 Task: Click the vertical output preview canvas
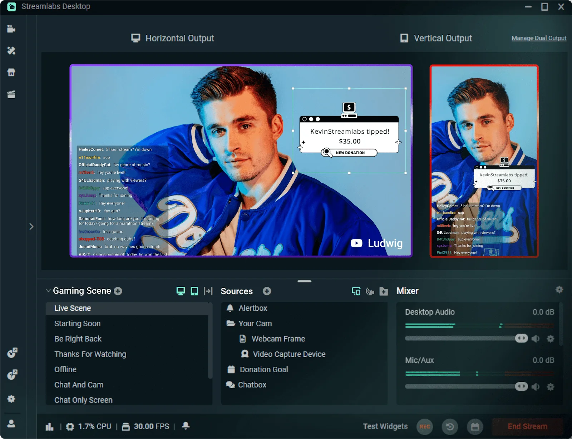pyautogui.click(x=484, y=161)
